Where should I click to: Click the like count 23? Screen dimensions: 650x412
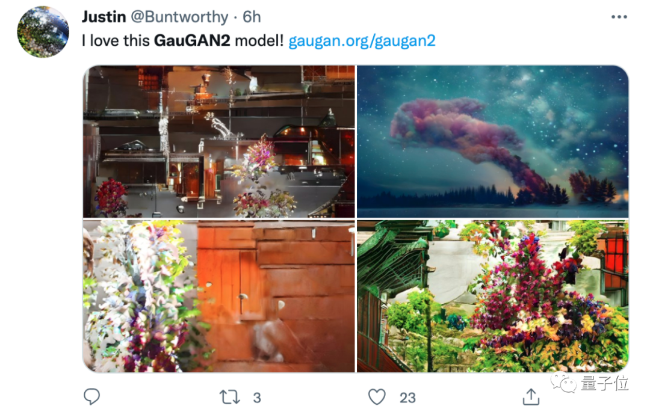(407, 398)
